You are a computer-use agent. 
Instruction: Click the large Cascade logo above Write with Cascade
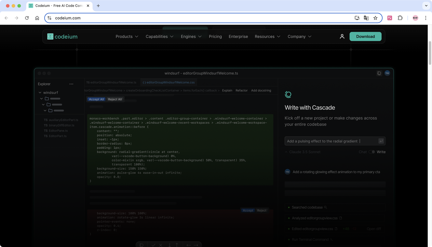[x=288, y=95]
